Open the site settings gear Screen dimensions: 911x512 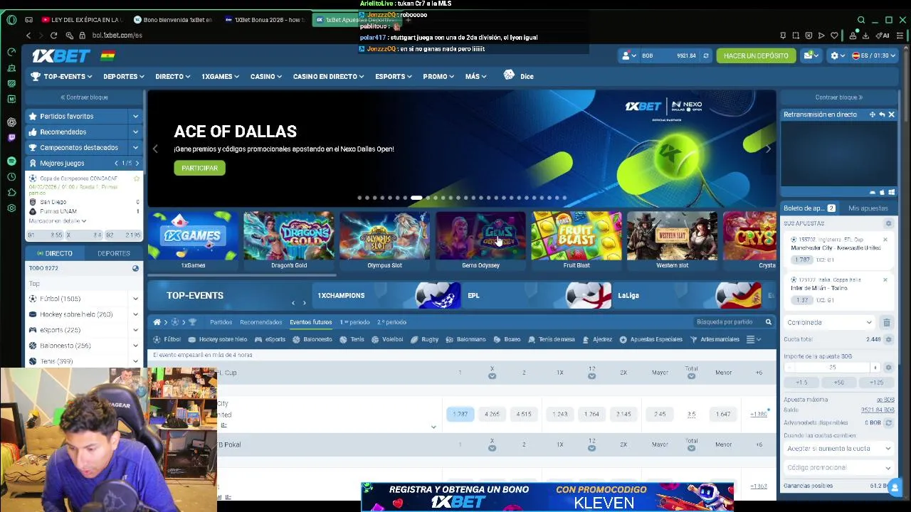click(835, 55)
